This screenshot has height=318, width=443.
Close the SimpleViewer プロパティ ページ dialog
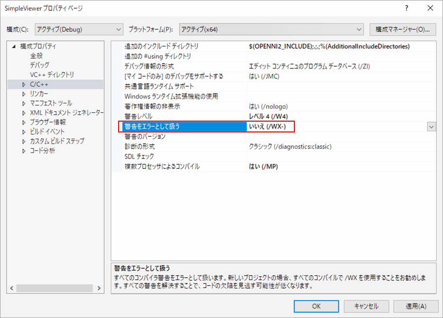tap(430, 8)
